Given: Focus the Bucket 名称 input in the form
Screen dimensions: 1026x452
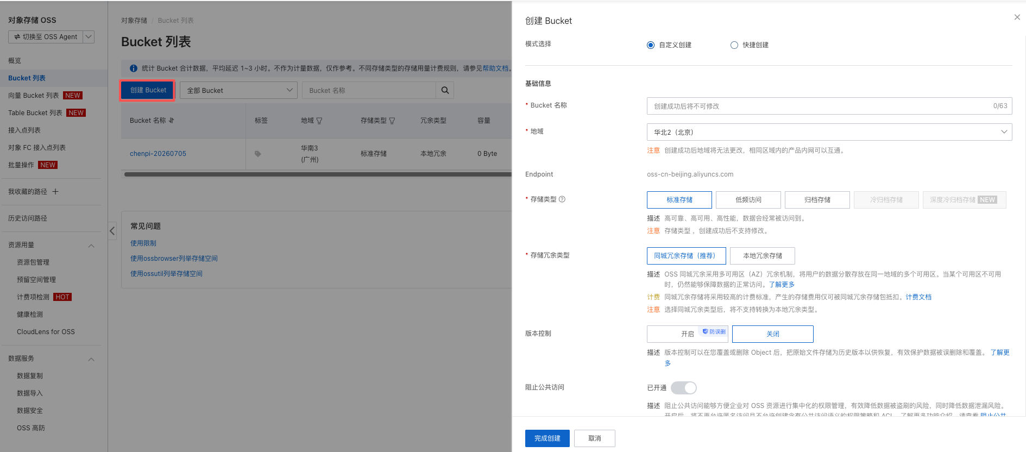Looking at the screenshot, I should 829,106.
